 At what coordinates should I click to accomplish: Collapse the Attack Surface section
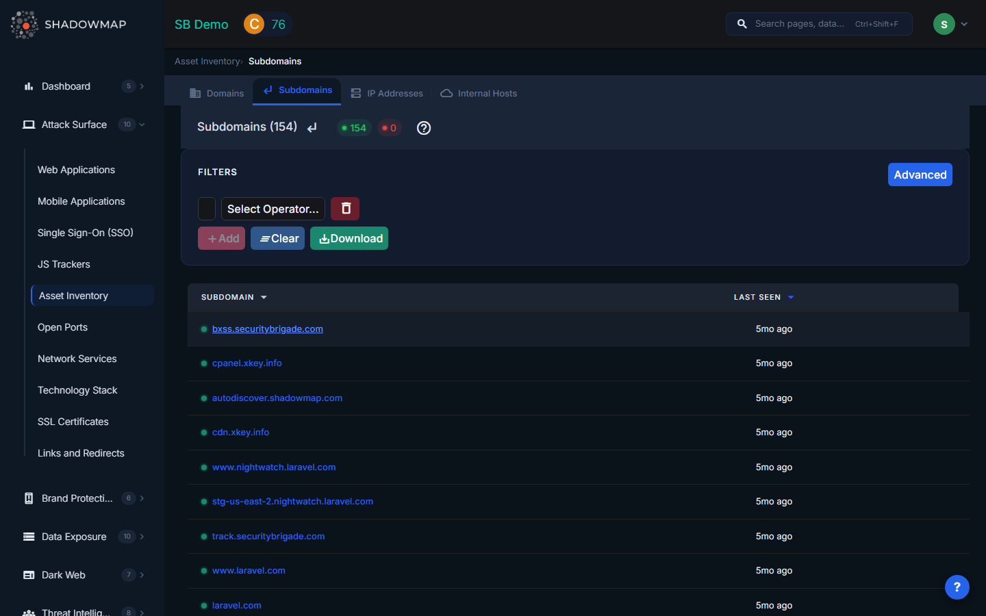point(142,125)
